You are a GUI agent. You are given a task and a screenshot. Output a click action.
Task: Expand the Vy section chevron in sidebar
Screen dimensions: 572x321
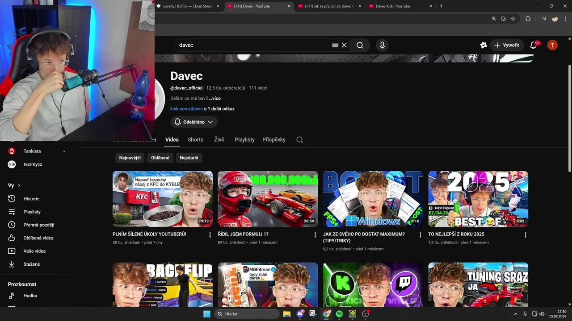coord(19,185)
